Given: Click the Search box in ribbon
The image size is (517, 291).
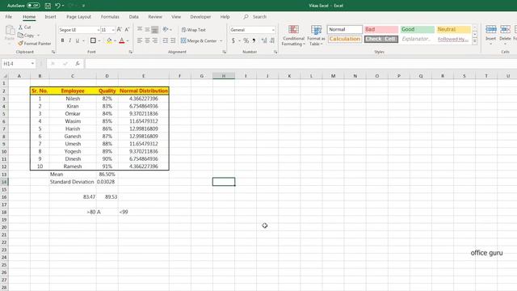Looking at the screenshot, I should tap(255, 16).
